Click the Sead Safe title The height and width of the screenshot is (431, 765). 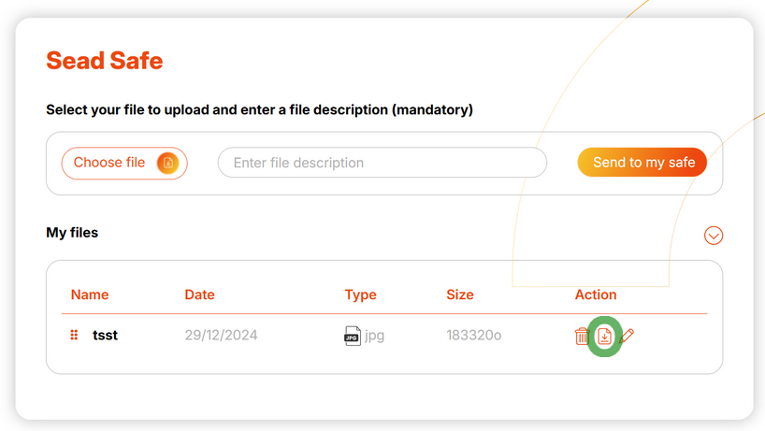(x=105, y=61)
